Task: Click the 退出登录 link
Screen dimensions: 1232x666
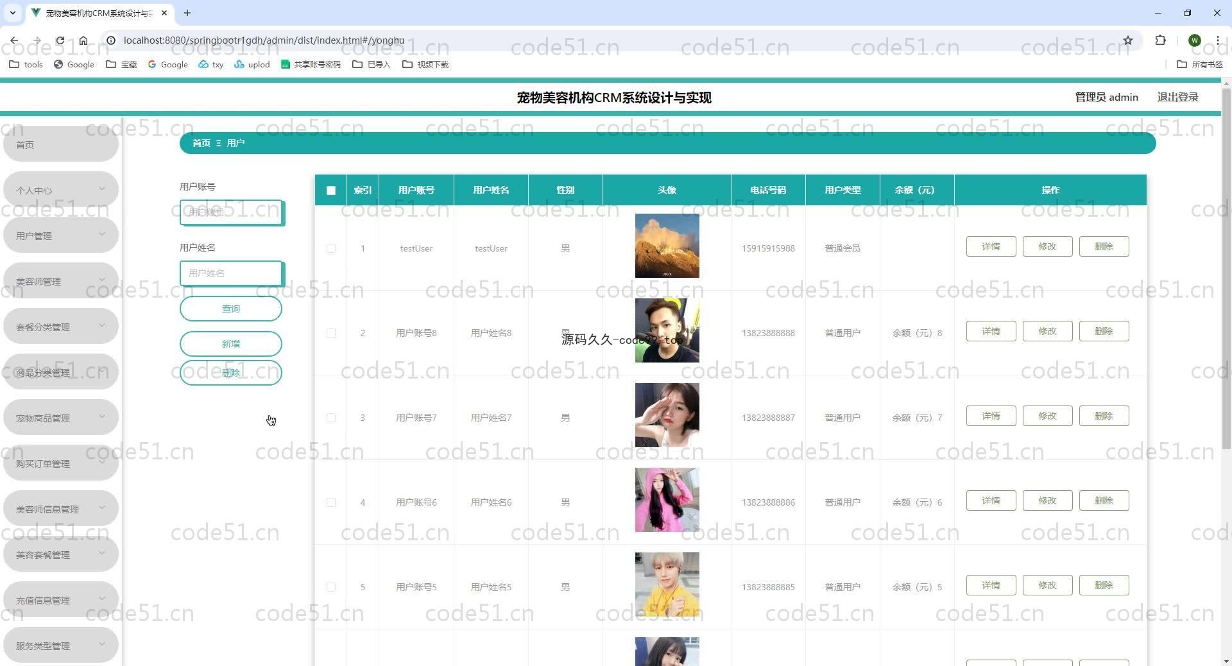Action: point(1177,97)
